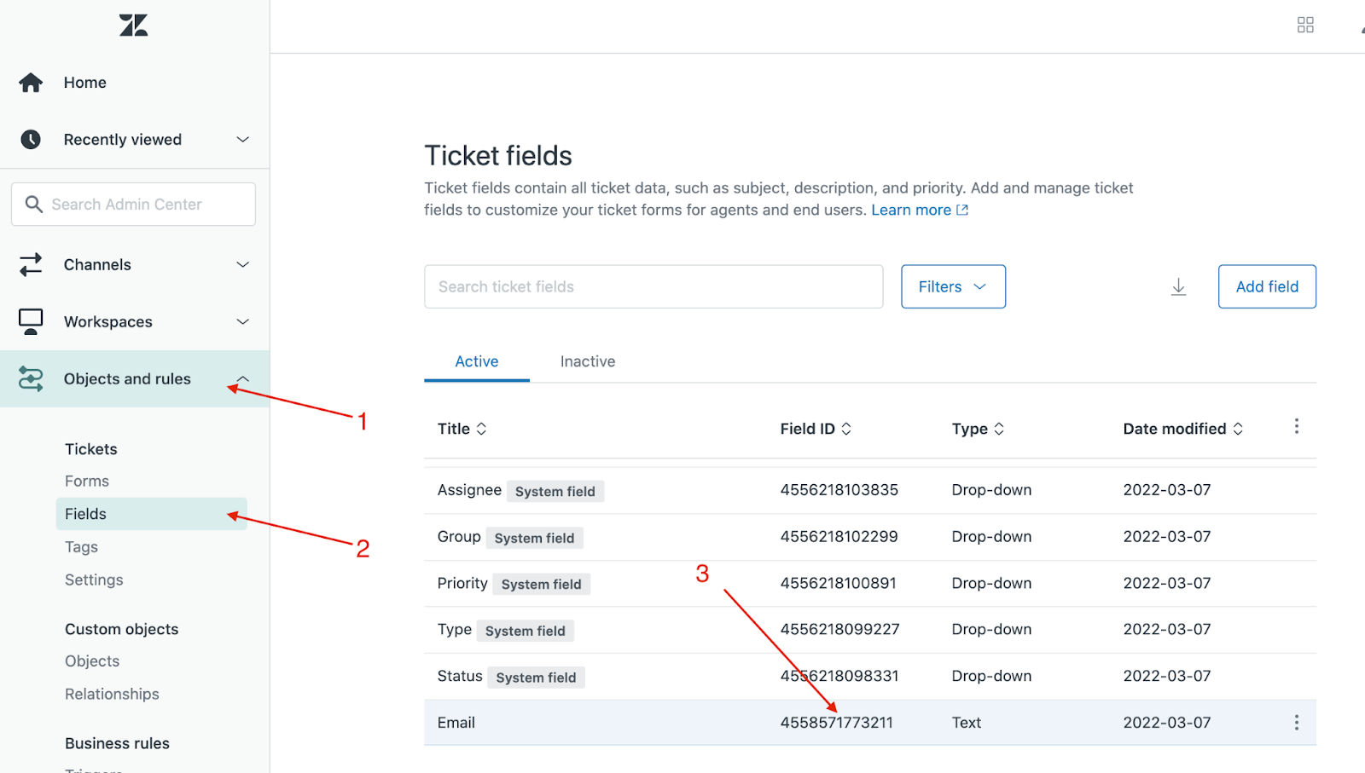Click the Objects and rules sliders icon

(31, 378)
